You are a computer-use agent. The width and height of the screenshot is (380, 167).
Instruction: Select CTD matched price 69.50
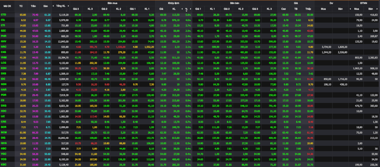[163, 15]
